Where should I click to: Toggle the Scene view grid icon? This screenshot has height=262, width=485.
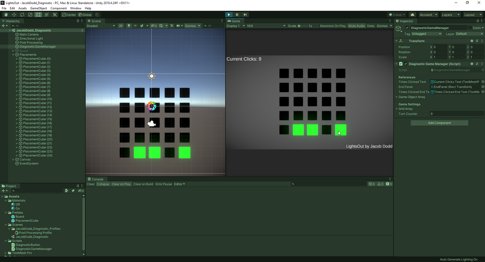[x=161, y=26]
